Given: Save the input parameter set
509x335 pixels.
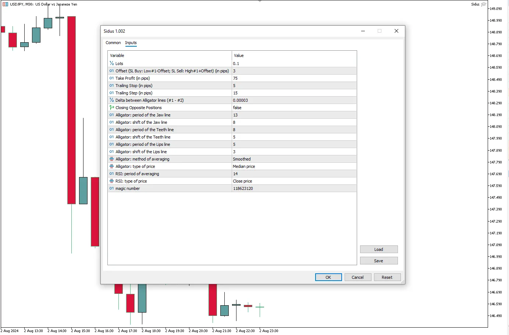Looking at the screenshot, I should 378,261.
